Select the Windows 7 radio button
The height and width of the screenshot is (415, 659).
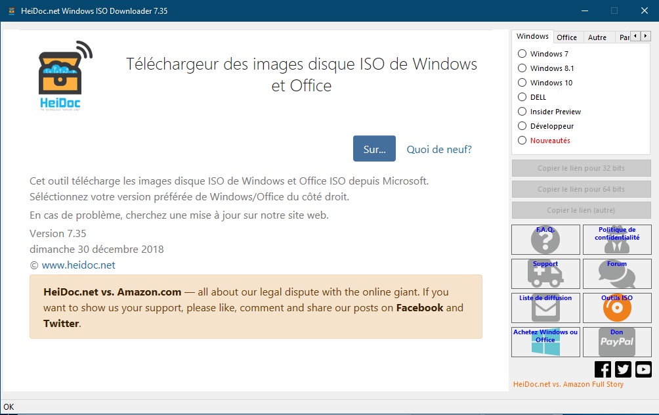point(522,54)
